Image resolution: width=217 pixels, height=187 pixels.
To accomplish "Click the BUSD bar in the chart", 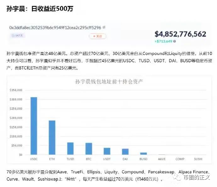I will (143, 153).
